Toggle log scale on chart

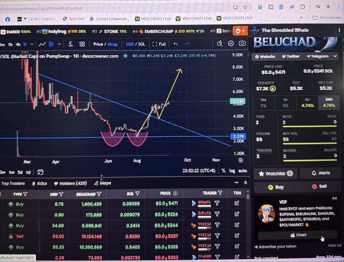[x=232, y=170]
